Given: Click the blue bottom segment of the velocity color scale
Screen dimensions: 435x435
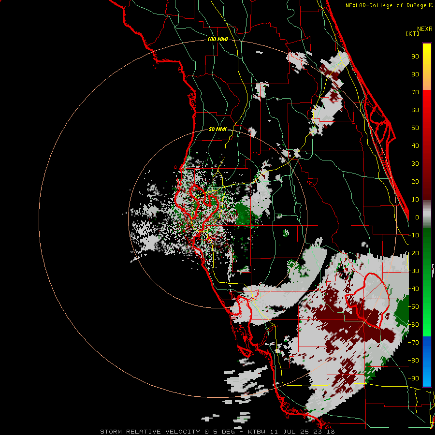Looking at the screenshot, I should (x=427, y=361).
